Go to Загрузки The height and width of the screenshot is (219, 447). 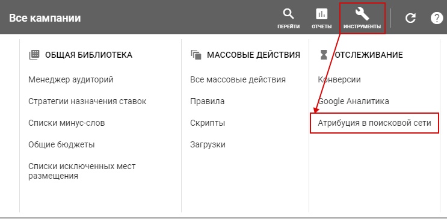(x=208, y=144)
